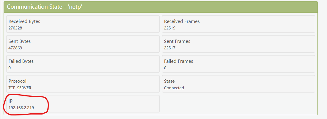This screenshot has width=327, height=119.
Task: Click the State label
Action: click(169, 81)
